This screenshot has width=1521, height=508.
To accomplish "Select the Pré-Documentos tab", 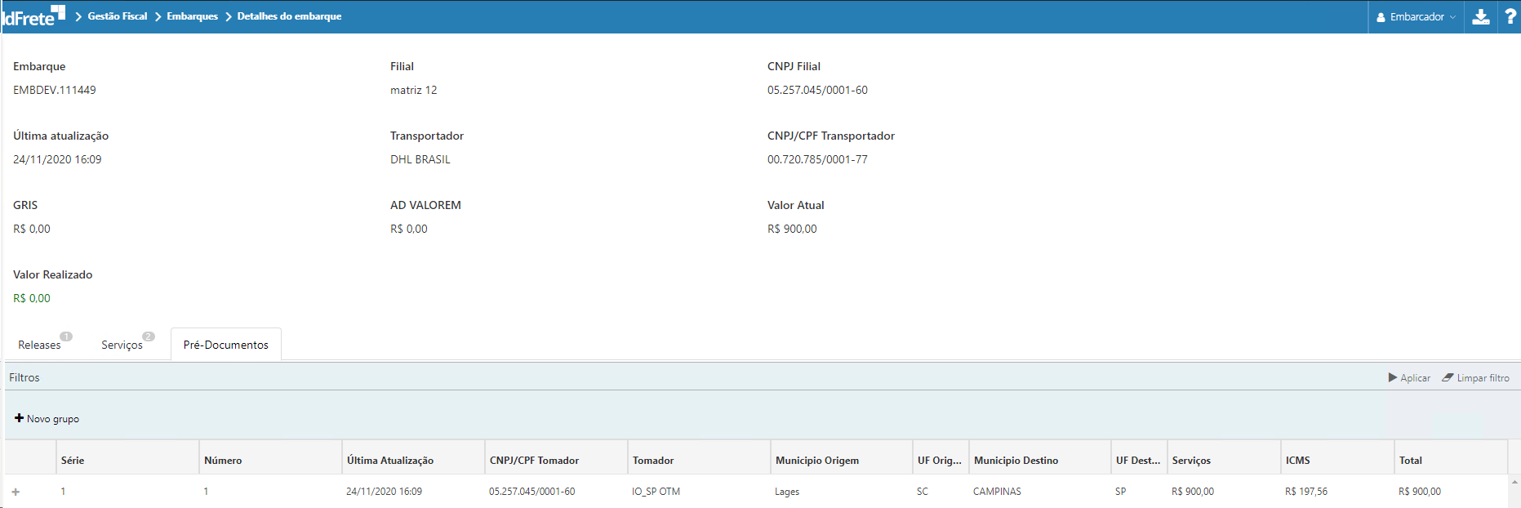I will pos(225,345).
